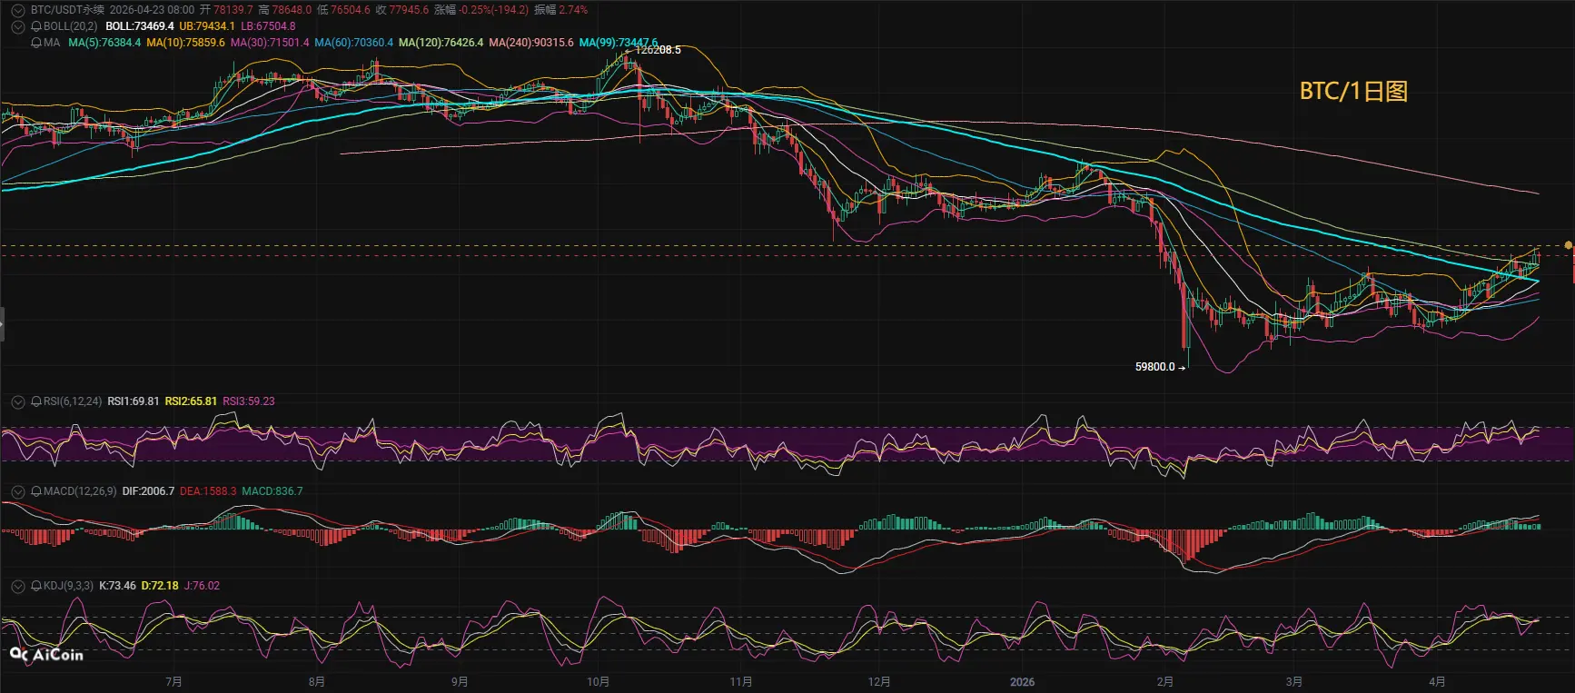This screenshot has height=693, width=1575.
Task: Click the MACD:836.7 histogram reading
Action: pos(272,491)
